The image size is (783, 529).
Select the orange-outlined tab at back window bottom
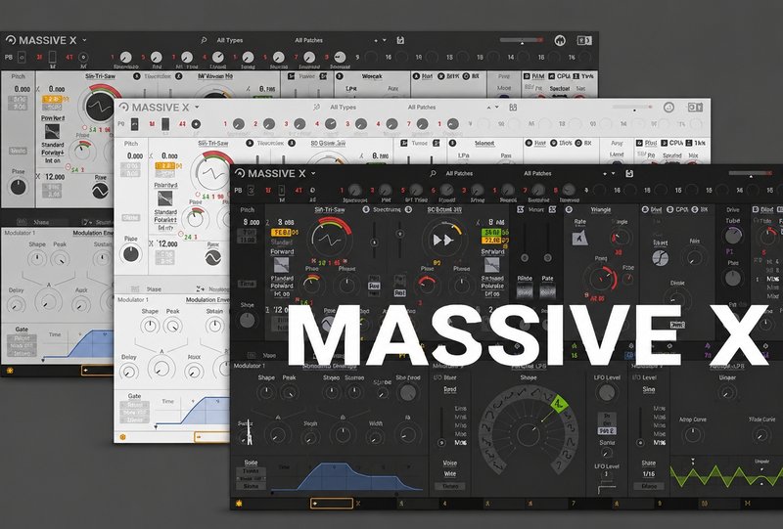tap(97, 371)
